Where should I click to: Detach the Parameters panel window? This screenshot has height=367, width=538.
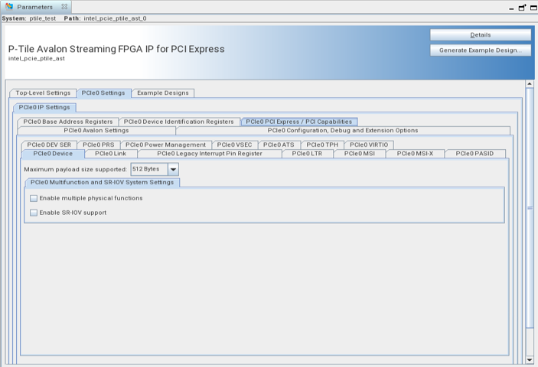[x=522, y=8]
